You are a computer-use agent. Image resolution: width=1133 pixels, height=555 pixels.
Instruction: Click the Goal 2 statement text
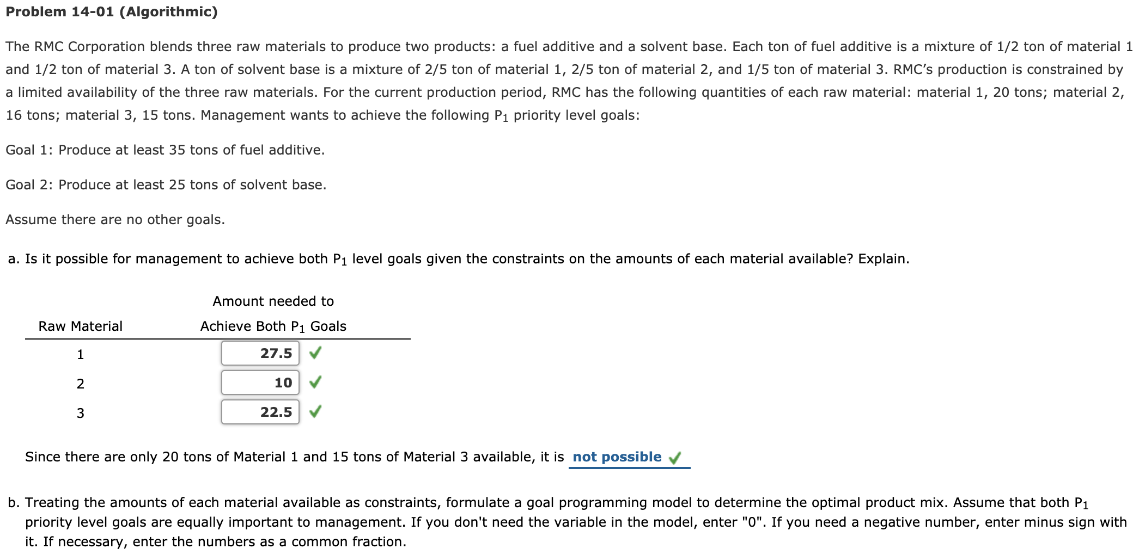(166, 184)
